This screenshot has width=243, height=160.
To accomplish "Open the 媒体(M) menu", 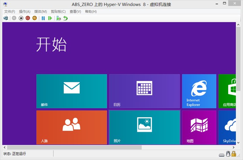I will point(40,11).
